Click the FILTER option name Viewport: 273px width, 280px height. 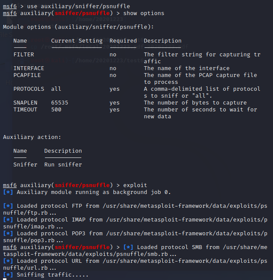tap(24, 55)
